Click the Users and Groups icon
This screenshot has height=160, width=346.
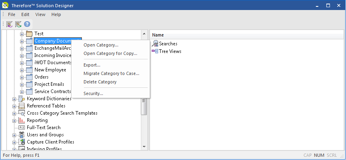[22, 135]
